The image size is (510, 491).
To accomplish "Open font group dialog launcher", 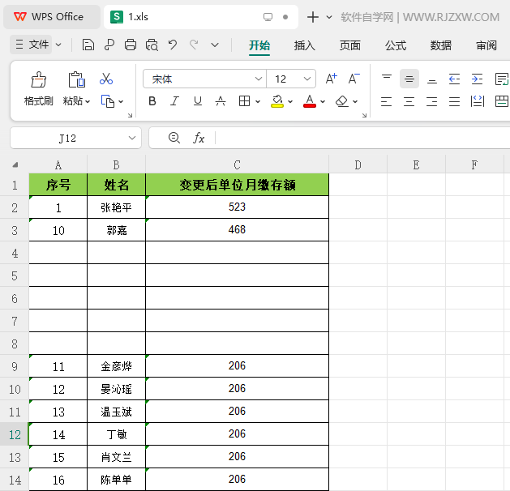I will 364,115.
